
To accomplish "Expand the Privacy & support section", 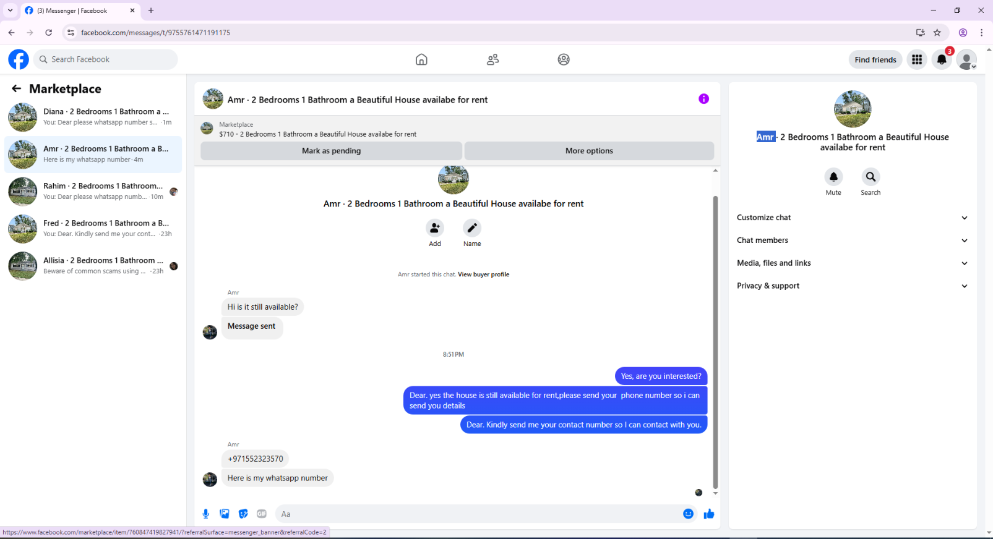I will (x=853, y=286).
